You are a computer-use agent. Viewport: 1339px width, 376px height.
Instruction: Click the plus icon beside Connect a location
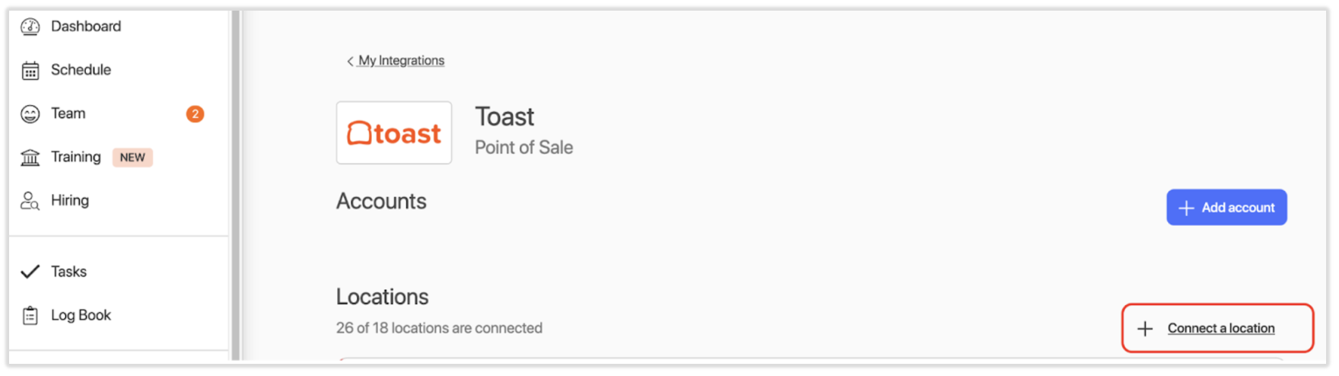click(1145, 328)
